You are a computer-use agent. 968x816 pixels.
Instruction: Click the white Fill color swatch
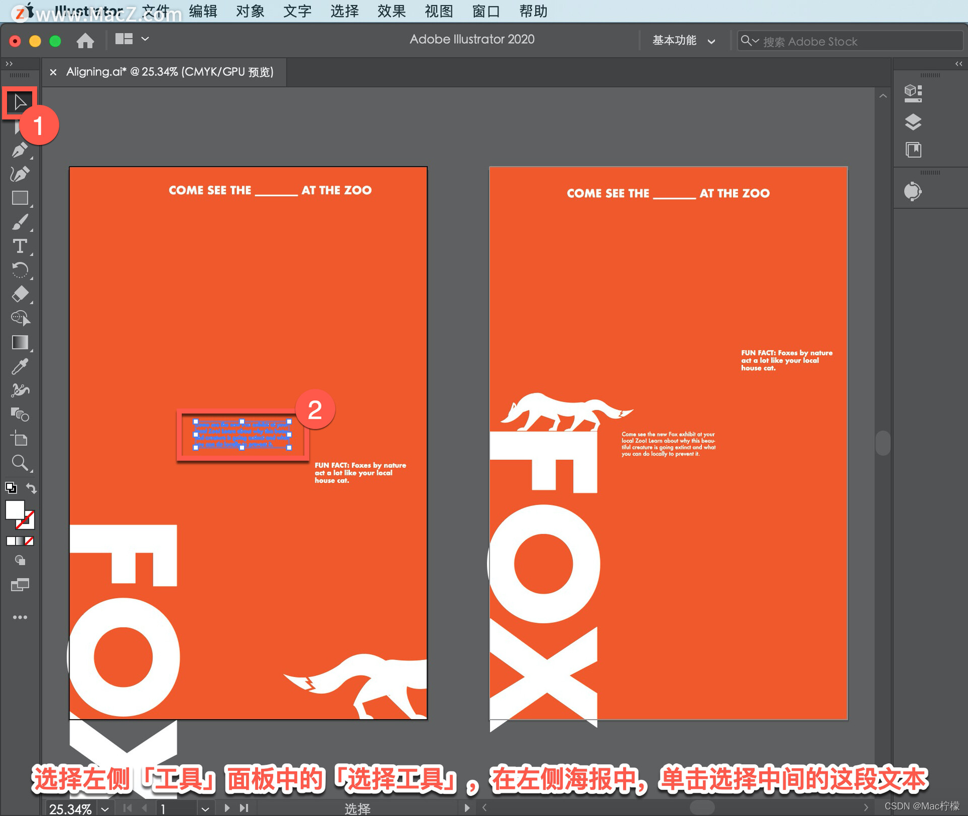(x=15, y=510)
